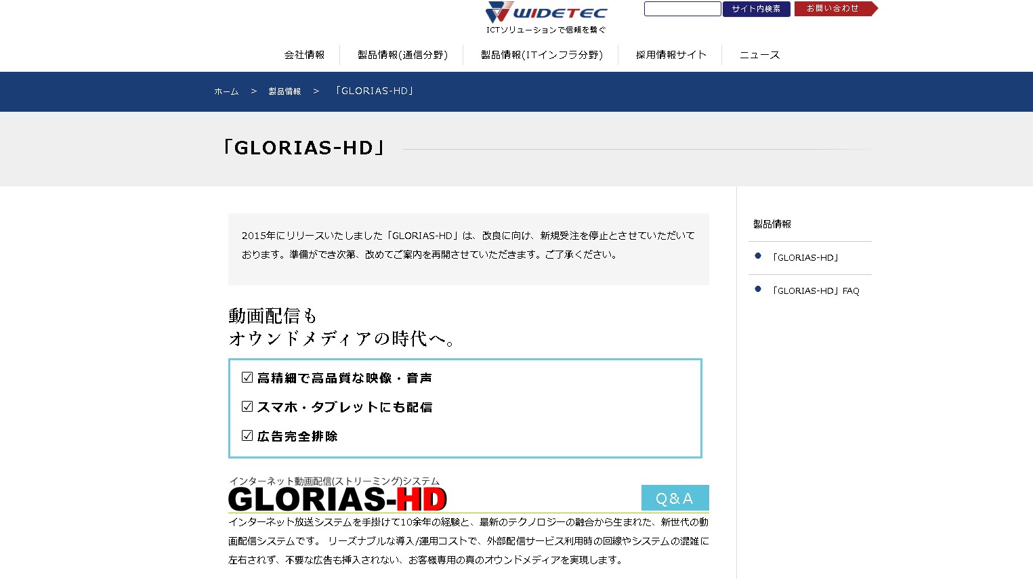The image size is (1033, 579).
Task: Click the subtitle インターネット動画配信(ストリーミング)システム
Action: click(334, 481)
